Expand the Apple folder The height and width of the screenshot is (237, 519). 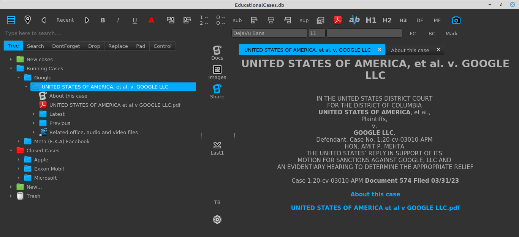pyautogui.click(x=19, y=160)
